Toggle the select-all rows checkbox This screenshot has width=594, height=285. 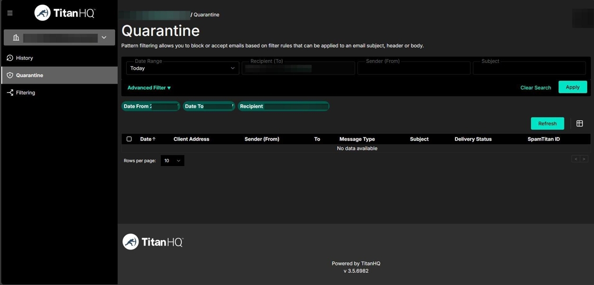pos(129,139)
